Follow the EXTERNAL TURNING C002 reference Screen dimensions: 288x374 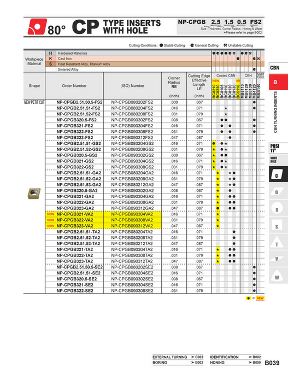[178, 357]
